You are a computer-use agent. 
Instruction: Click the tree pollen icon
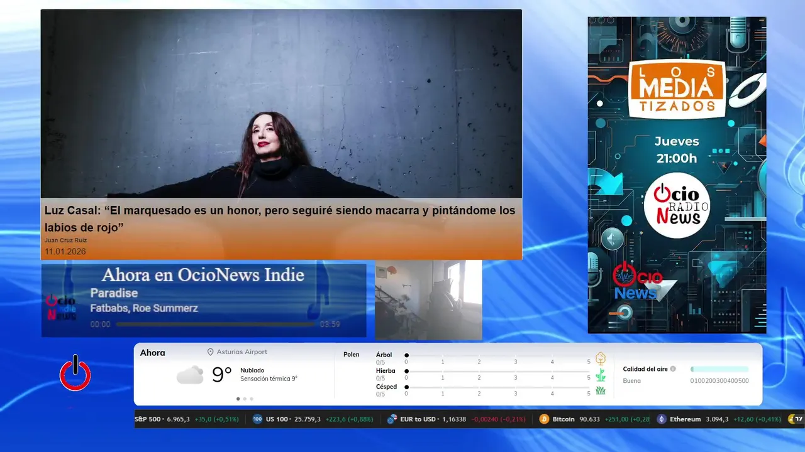601,358
